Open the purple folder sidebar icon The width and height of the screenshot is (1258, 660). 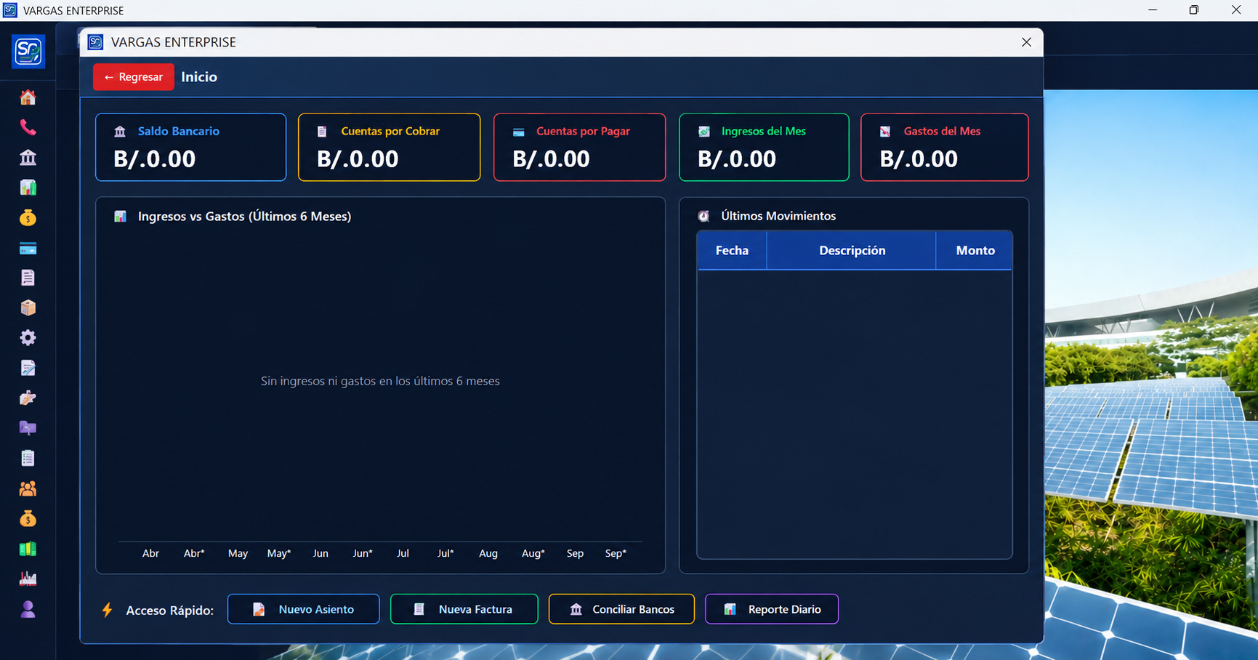[28, 428]
